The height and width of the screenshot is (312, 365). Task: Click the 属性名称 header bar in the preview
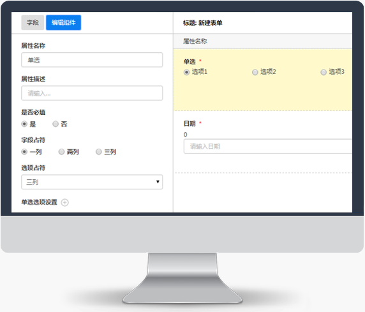(x=262, y=41)
